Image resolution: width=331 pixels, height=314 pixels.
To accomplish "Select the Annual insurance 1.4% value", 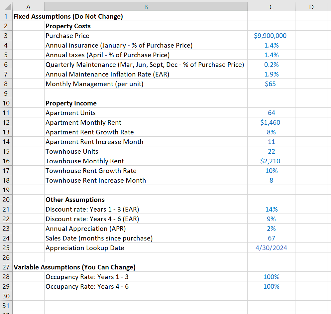I will click(271, 45).
